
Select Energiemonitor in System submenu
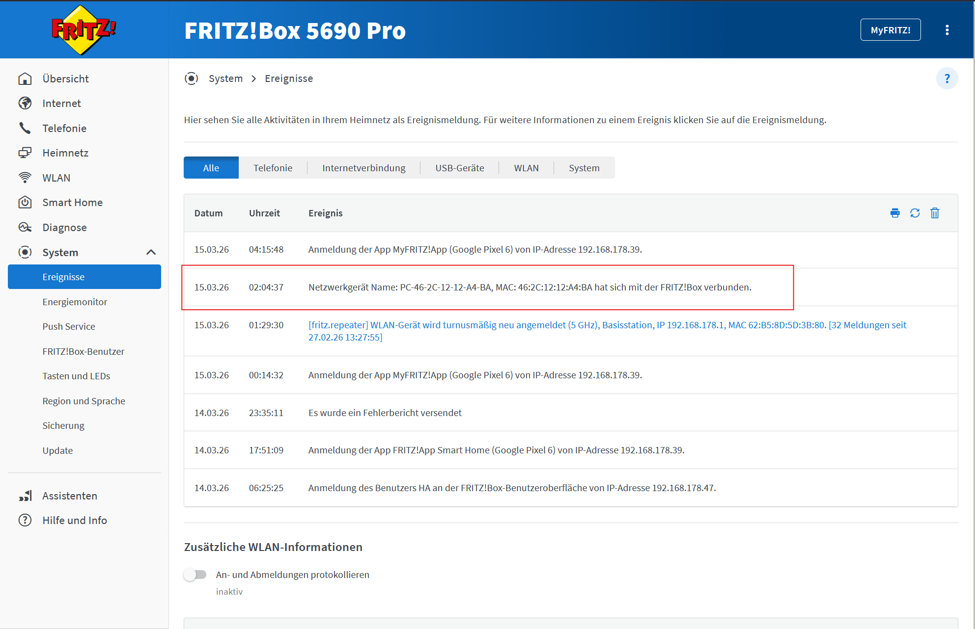pos(75,302)
